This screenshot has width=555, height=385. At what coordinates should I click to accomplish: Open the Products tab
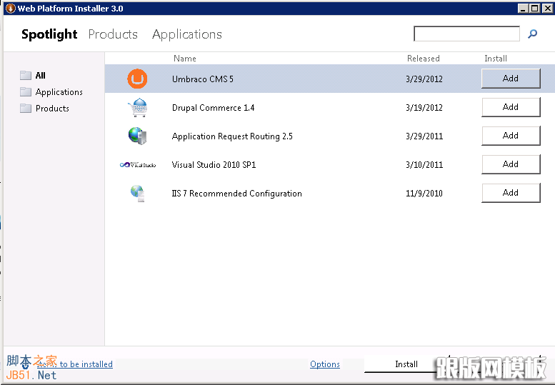[x=113, y=34]
